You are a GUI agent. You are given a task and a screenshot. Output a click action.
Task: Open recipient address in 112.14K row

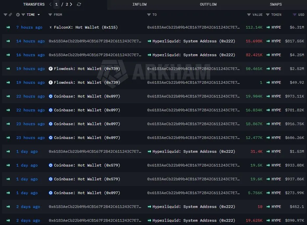tap(193, 27)
